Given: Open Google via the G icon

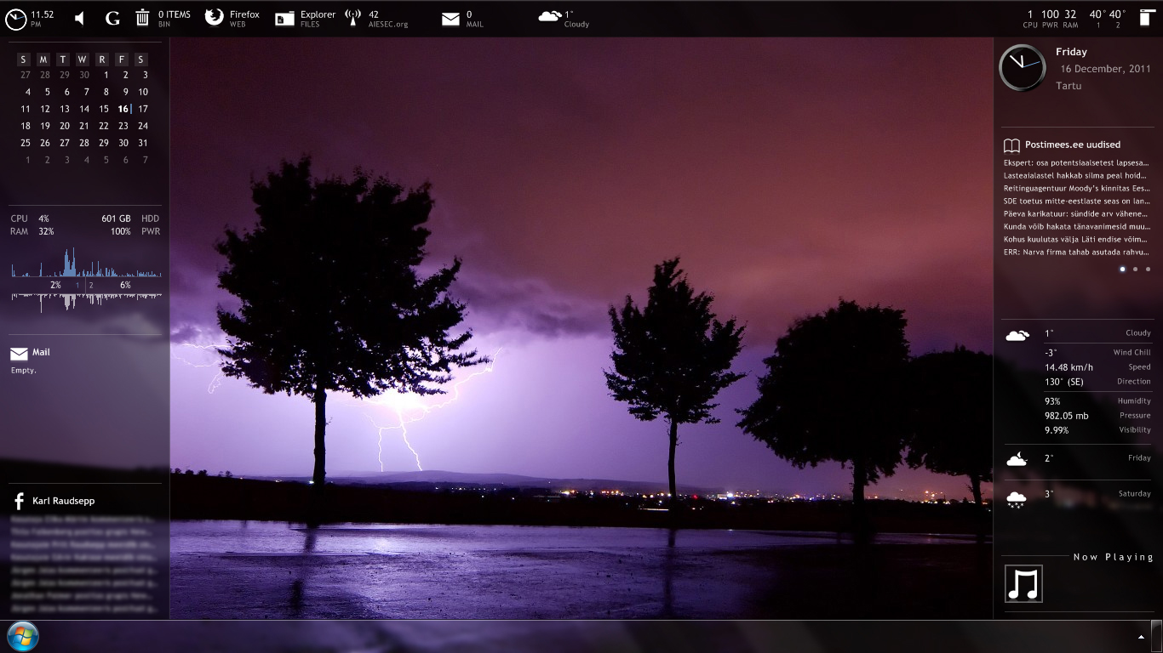Looking at the screenshot, I should (x=112, y=19).
